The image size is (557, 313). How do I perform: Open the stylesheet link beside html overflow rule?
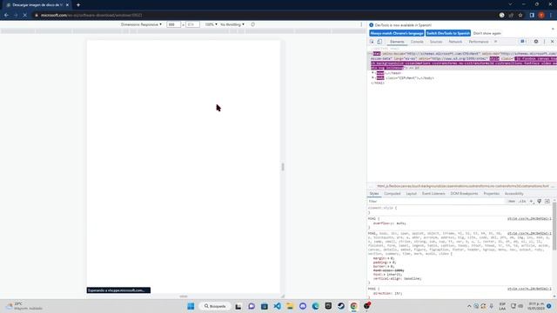pos(529,218)
